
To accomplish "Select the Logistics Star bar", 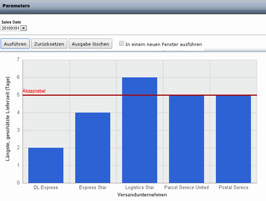I will [139, 130].
